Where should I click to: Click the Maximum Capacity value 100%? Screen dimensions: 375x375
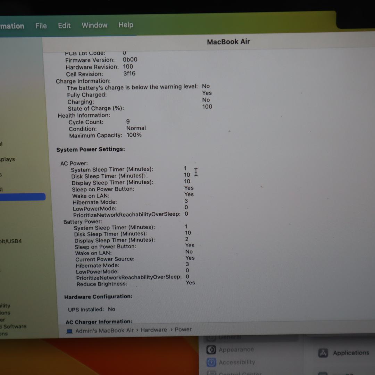click(x=134, y=135)
